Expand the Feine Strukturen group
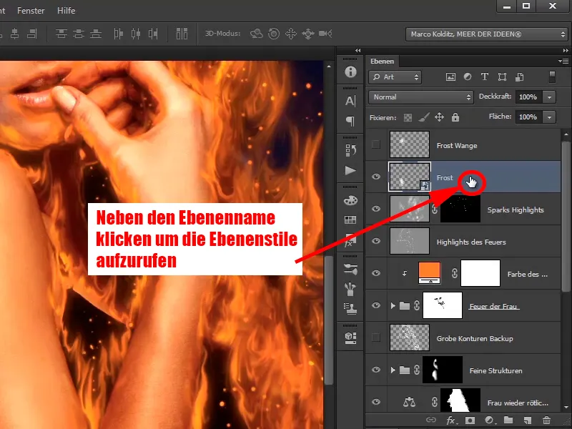572x429 pixels. click(393, 370)
